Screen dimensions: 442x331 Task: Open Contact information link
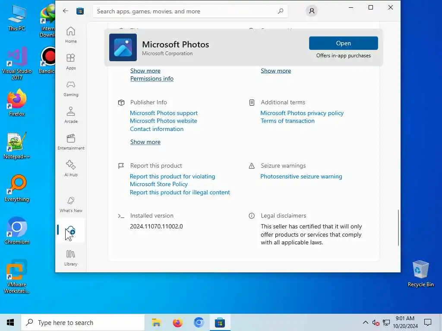[x=156, y=129]
